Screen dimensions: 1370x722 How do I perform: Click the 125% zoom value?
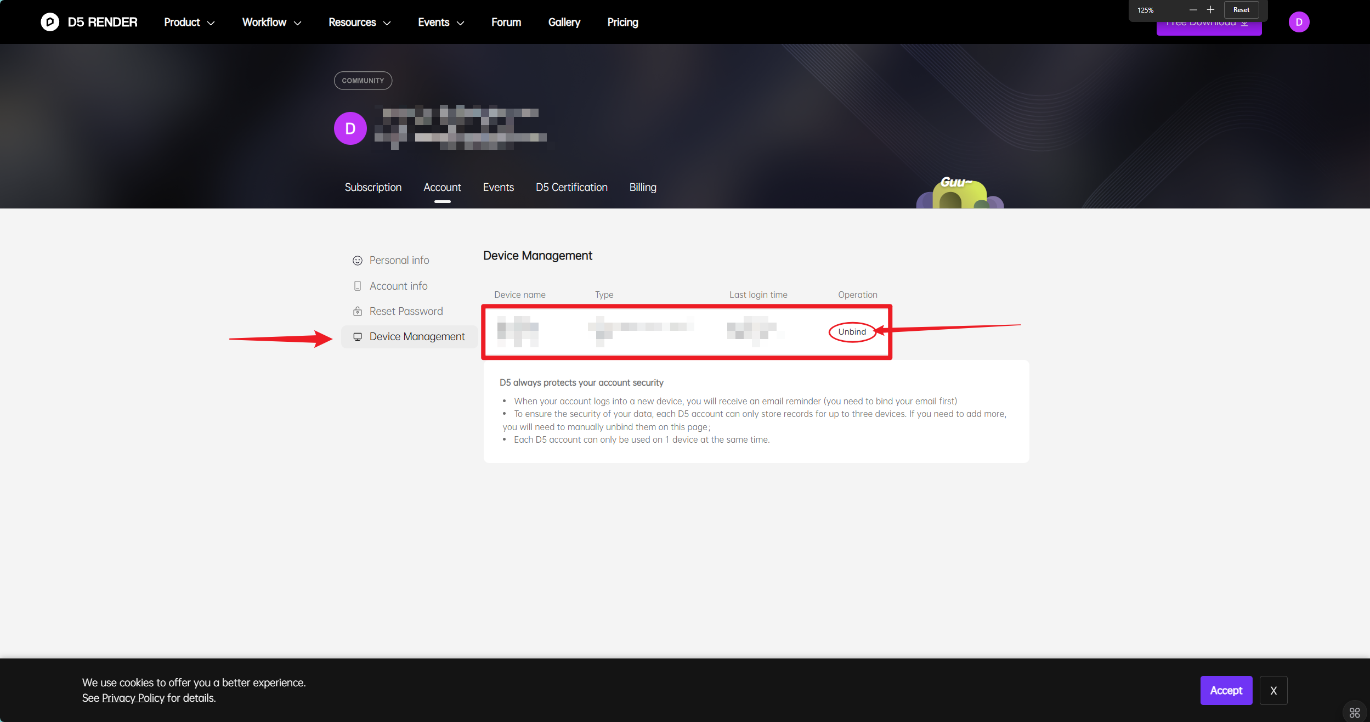click(1146, 10)
